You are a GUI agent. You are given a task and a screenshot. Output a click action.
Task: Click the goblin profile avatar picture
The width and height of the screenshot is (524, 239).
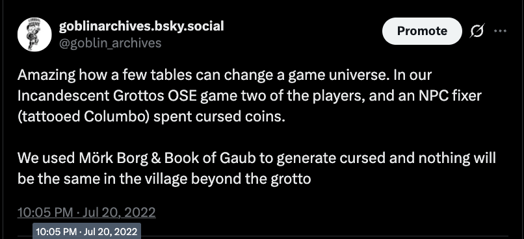coord(34,34)
